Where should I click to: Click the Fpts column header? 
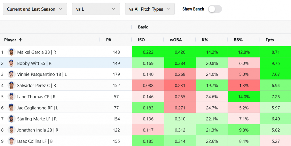coord(269,40)
